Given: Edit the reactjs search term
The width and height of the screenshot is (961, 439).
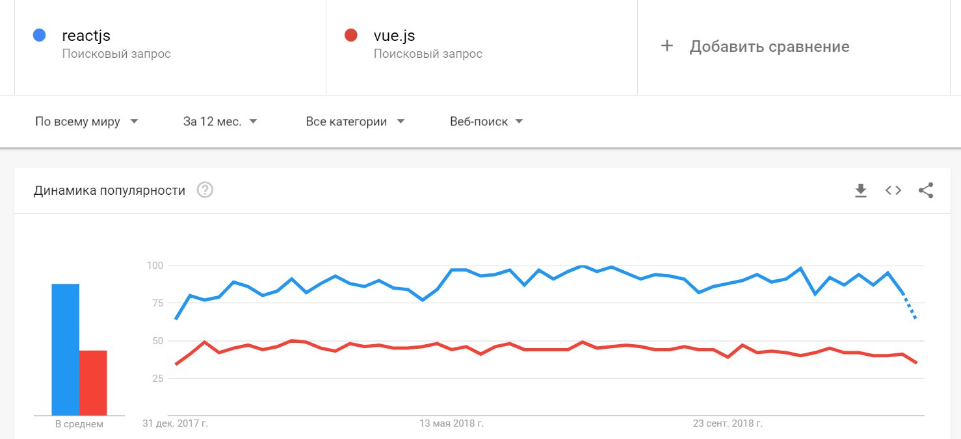Looking at the screenshot, I should (x=86, y=36).
